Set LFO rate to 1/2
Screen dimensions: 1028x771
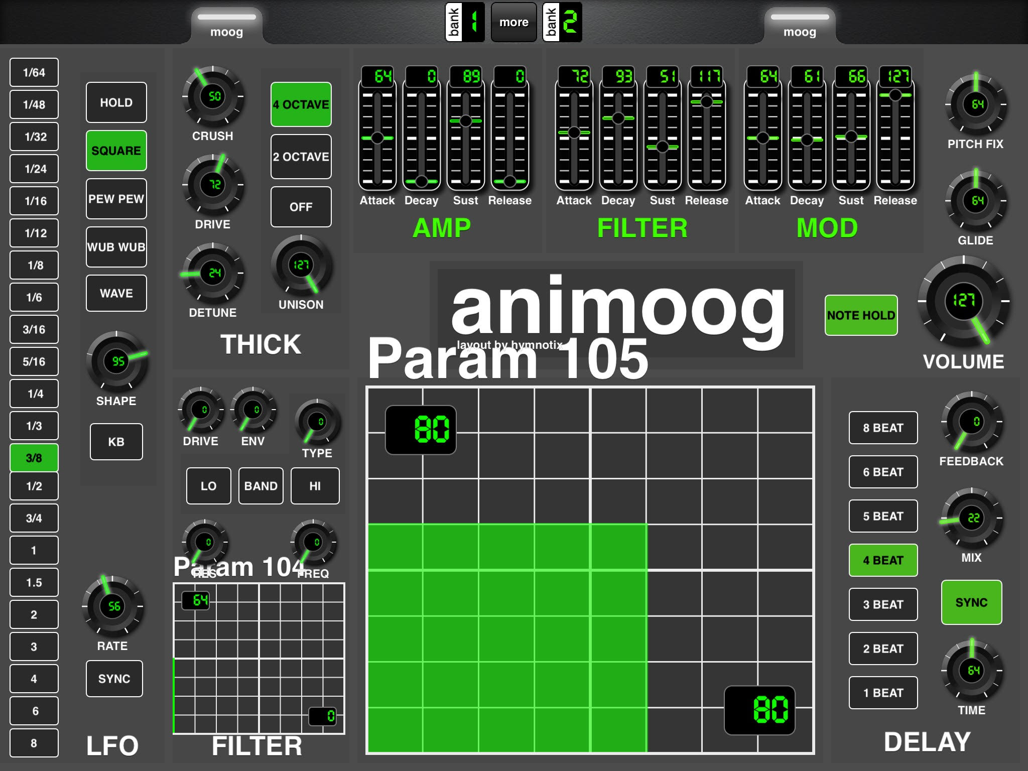[34, 486]
